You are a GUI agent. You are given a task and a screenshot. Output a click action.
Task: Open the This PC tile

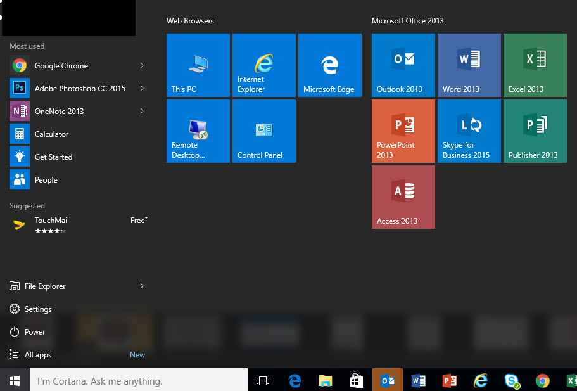198,65
